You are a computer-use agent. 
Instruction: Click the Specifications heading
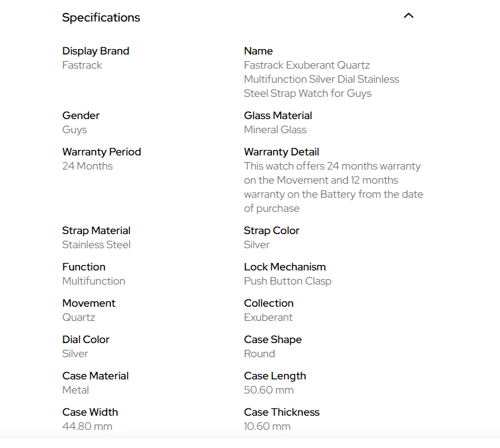(x=101, y=17)
